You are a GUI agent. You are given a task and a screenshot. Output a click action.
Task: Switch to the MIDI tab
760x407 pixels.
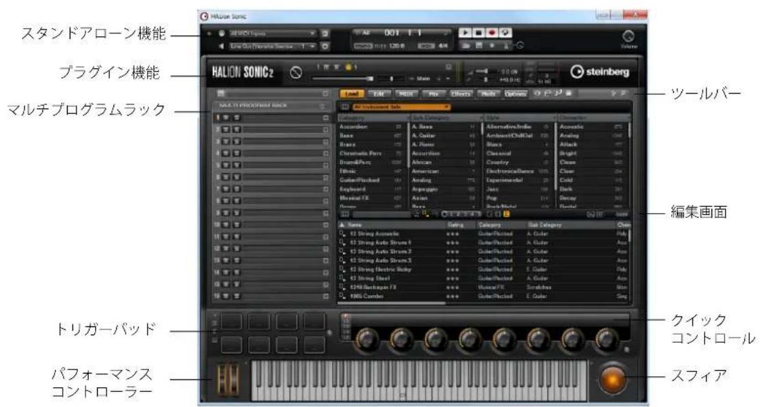[406, 94]
